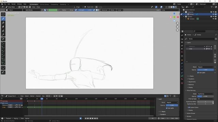Viewport: 218px width, 122px height.
Task: Adjust the brush Strength slider
Action: tap(85, 10)
